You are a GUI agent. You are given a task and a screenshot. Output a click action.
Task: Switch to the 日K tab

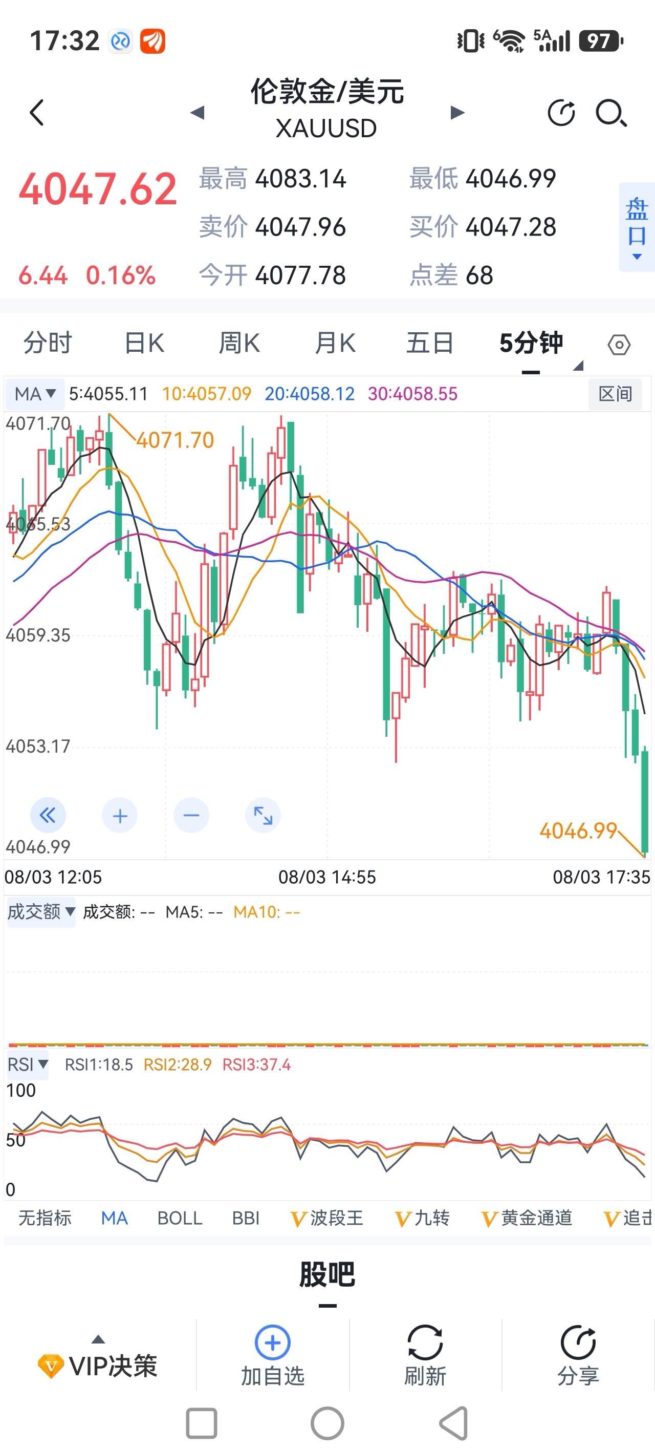pos(144,343)
